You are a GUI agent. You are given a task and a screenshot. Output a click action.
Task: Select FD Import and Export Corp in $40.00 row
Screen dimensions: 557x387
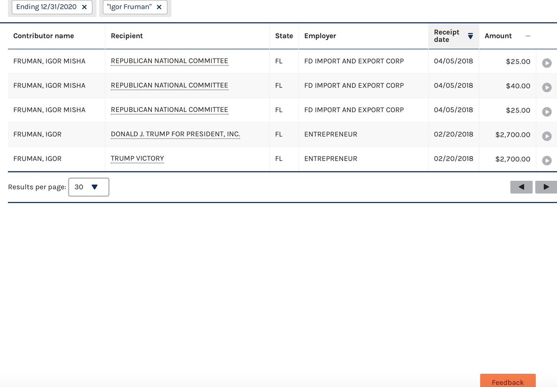coord(354,85)
